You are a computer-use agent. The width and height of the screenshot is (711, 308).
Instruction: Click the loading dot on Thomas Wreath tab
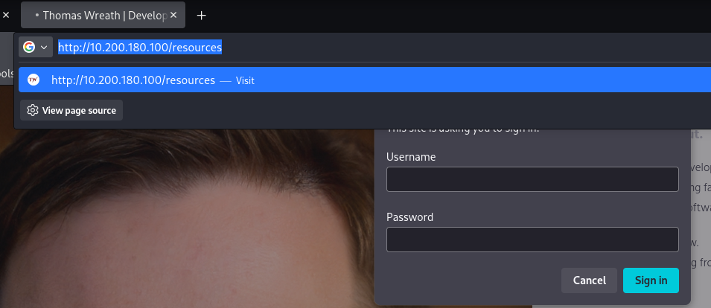(x=37, y=15)
